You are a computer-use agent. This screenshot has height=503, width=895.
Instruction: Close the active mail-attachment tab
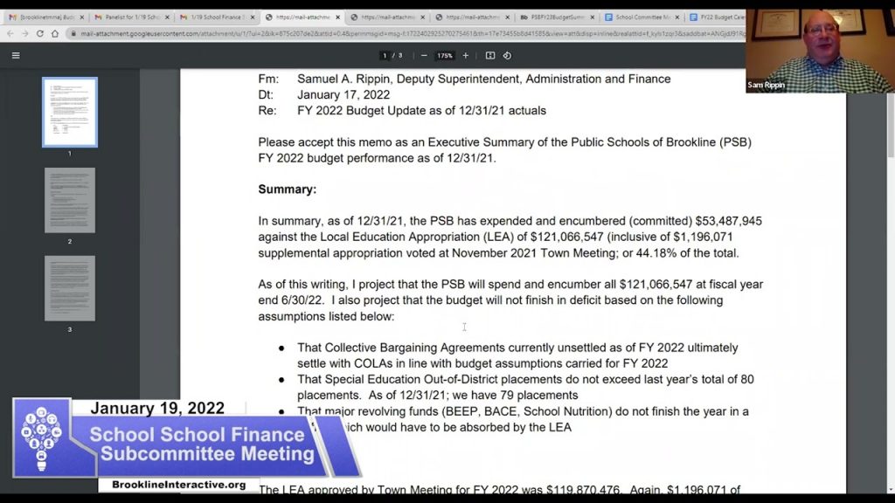[x=338, y=17]
